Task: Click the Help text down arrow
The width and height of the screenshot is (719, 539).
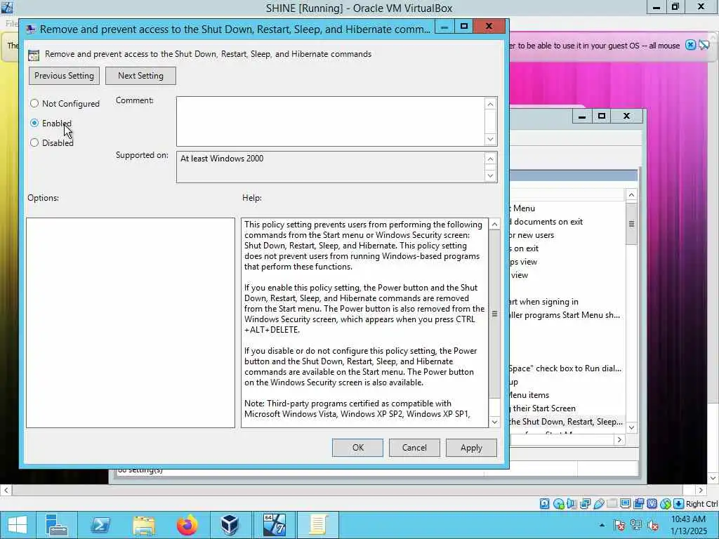Action: point(494,422)
